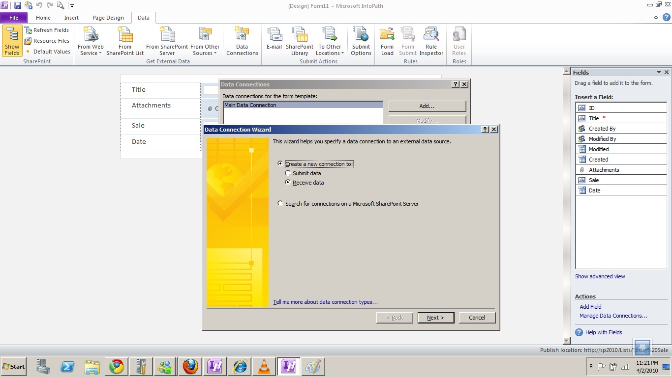This screenshot has height=377, width=672.
Task: Click the Show Fields ribbon icon
Action: click(x=12, y=41)
